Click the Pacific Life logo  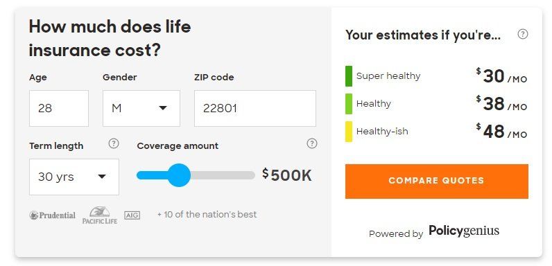(100, 215)
